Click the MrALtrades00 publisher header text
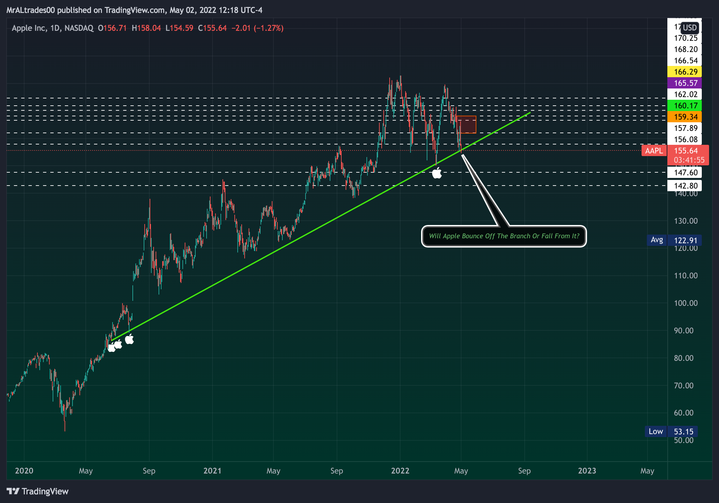Viewport: 719px width, 503px height. click(30, 10)
